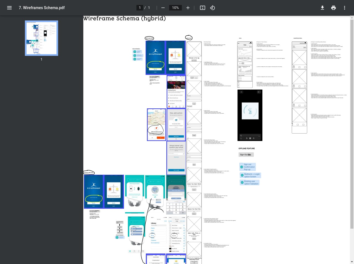
Task: Print the Wireframes Schema document
Action: [333, 8]
